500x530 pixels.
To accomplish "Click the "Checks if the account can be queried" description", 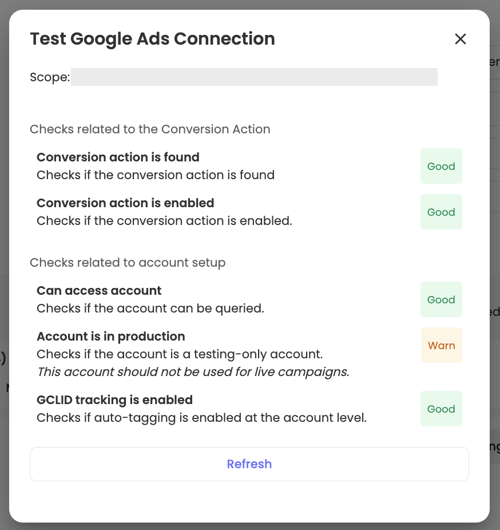I will coord(150,308).
